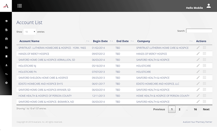Edit the Spiritrust Lutheran York account

point(198,47)
